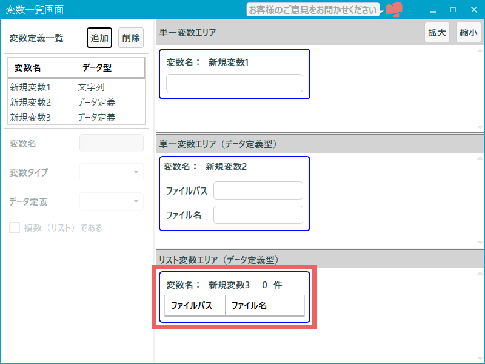Click the ファイルパス input for 新規変数2
This screenshot has width=485, height=364.
[x=258, y=190]
